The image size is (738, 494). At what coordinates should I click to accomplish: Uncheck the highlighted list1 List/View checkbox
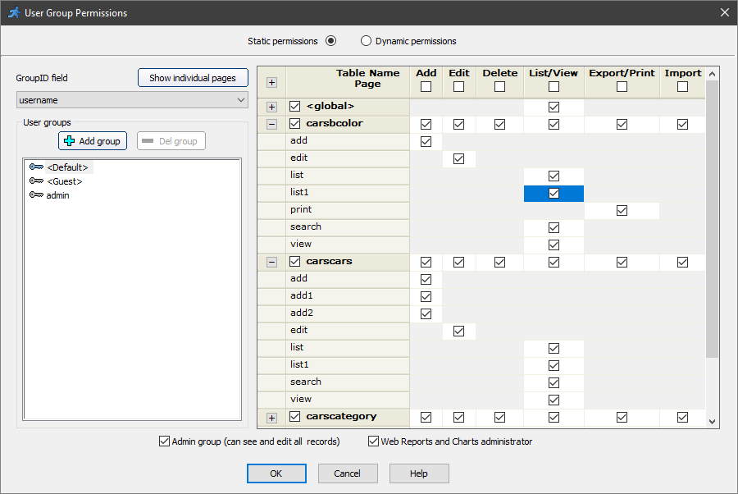coord(553,193)
